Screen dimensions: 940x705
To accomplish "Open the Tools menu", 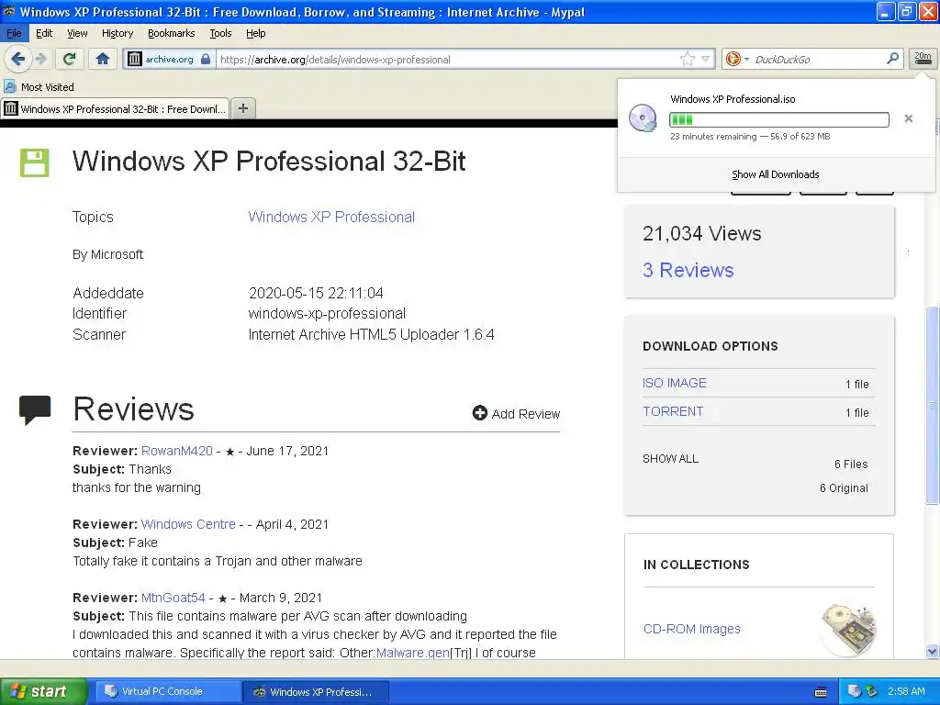I will [220, 33].
